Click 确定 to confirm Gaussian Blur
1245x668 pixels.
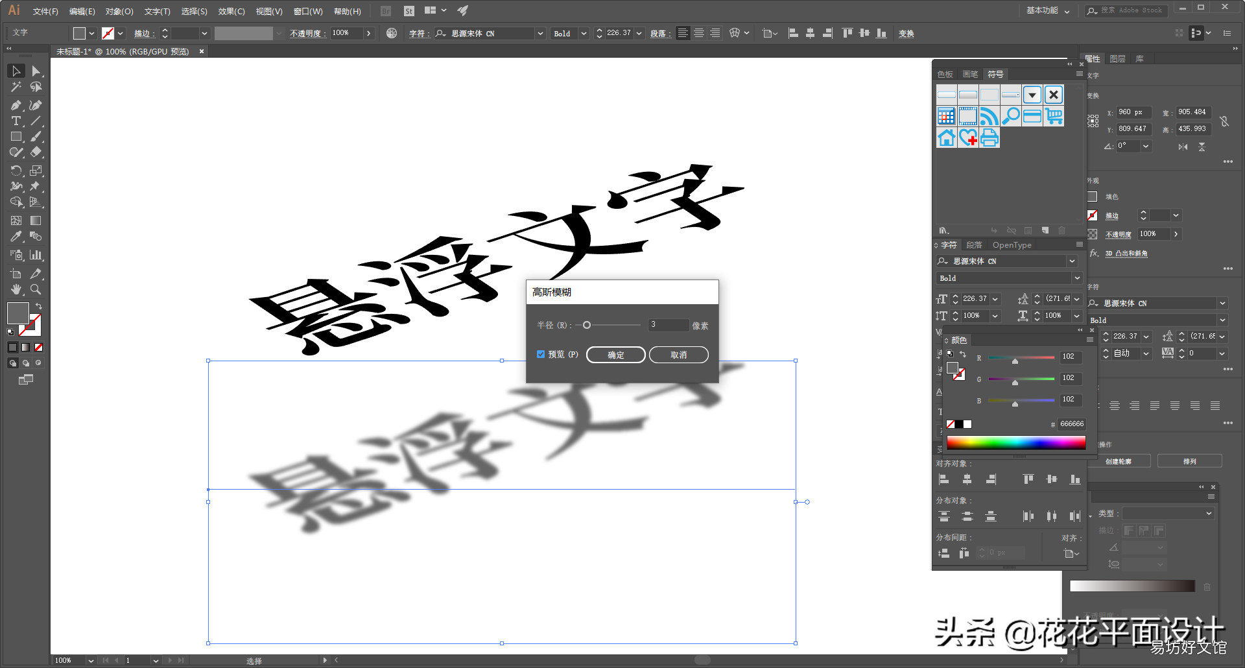click(x=616, y=355)
